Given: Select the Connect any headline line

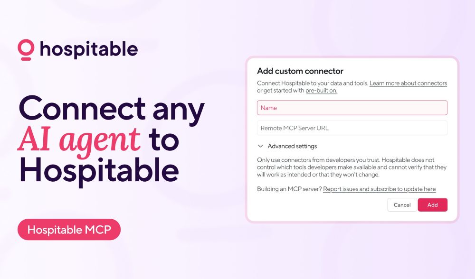Looking at the screenshot, I should point(112,109).
